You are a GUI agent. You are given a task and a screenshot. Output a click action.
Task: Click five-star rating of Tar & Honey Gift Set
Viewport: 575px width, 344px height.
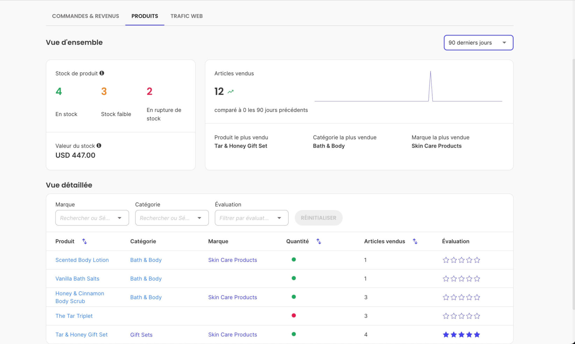[x=461, y=335]
